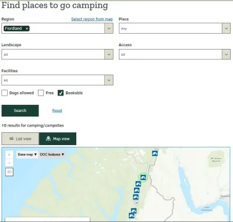This screenshot has height=222, width=233.
Task: Click the northernmost campsite marker on map
Action: [x=155, y=153]
